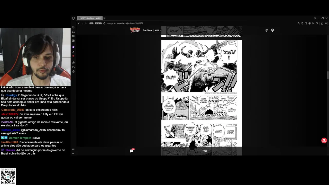Click chat username alex170997x
The height and width of the screenshot is (185, 329).
10,114
